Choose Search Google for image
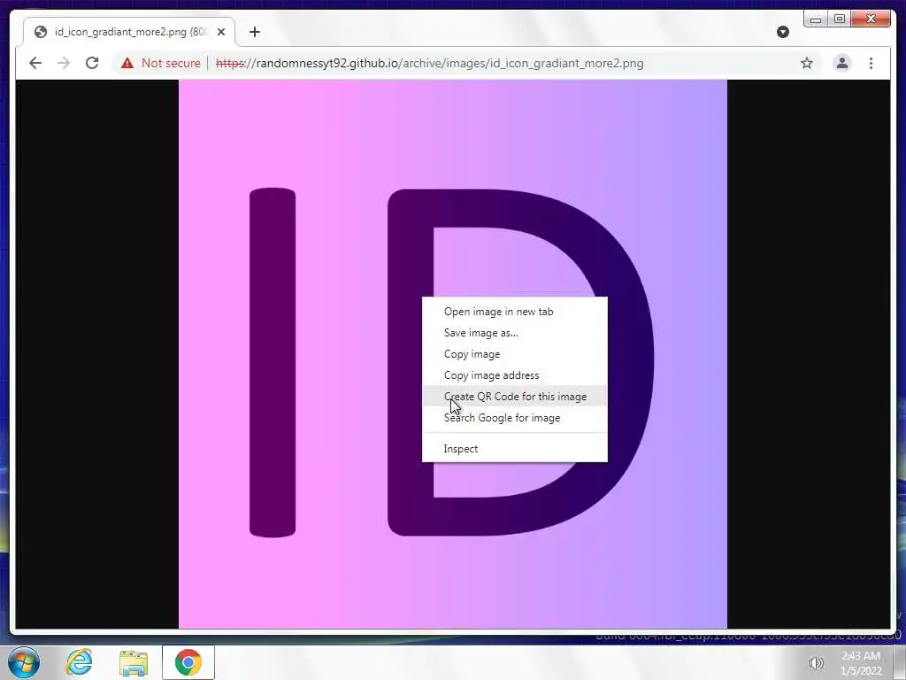This screenshot has width=906, height=680. [515, 418]
